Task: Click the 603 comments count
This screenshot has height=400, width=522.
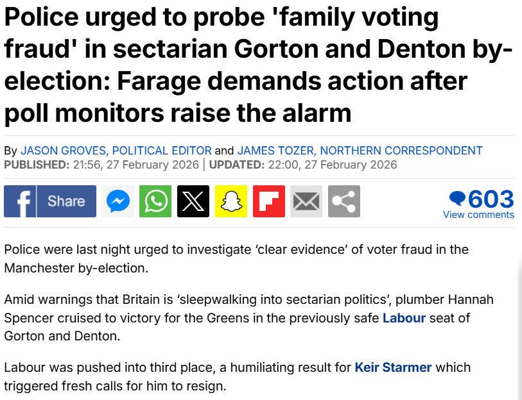Action: click(x=491, y=198)
